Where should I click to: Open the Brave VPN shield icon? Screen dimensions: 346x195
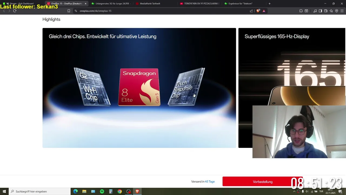(337, 11)
